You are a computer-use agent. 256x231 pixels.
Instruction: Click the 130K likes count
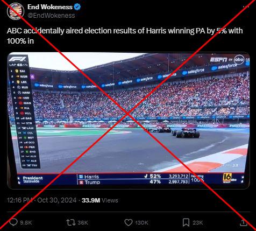pyautogui.click(x=141, y=222)
